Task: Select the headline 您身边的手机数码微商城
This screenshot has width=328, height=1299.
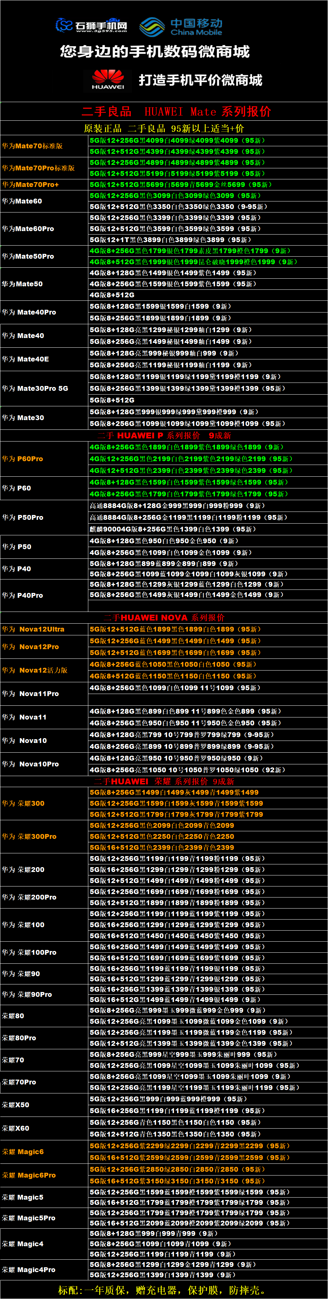Action: [155, 51]
